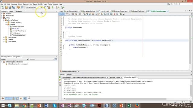Collapse code fold on line 14
The image size is (193, 108).
64,45
